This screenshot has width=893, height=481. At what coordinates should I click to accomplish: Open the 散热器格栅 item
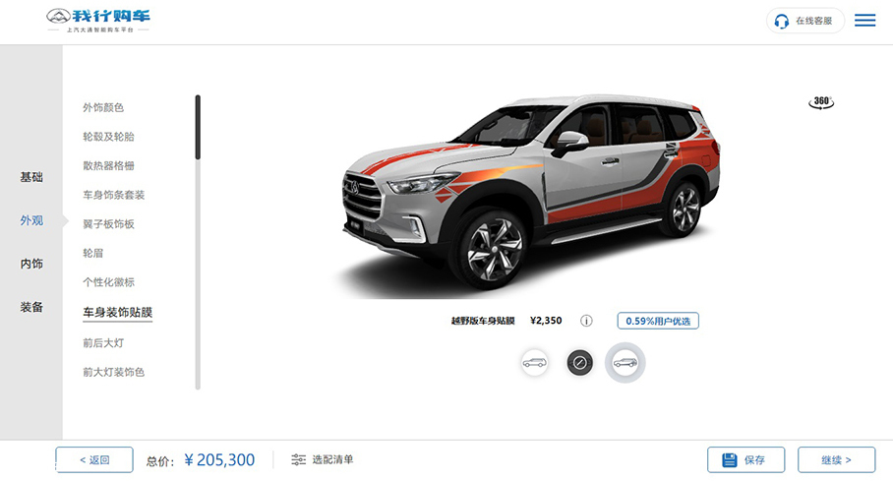108,166
